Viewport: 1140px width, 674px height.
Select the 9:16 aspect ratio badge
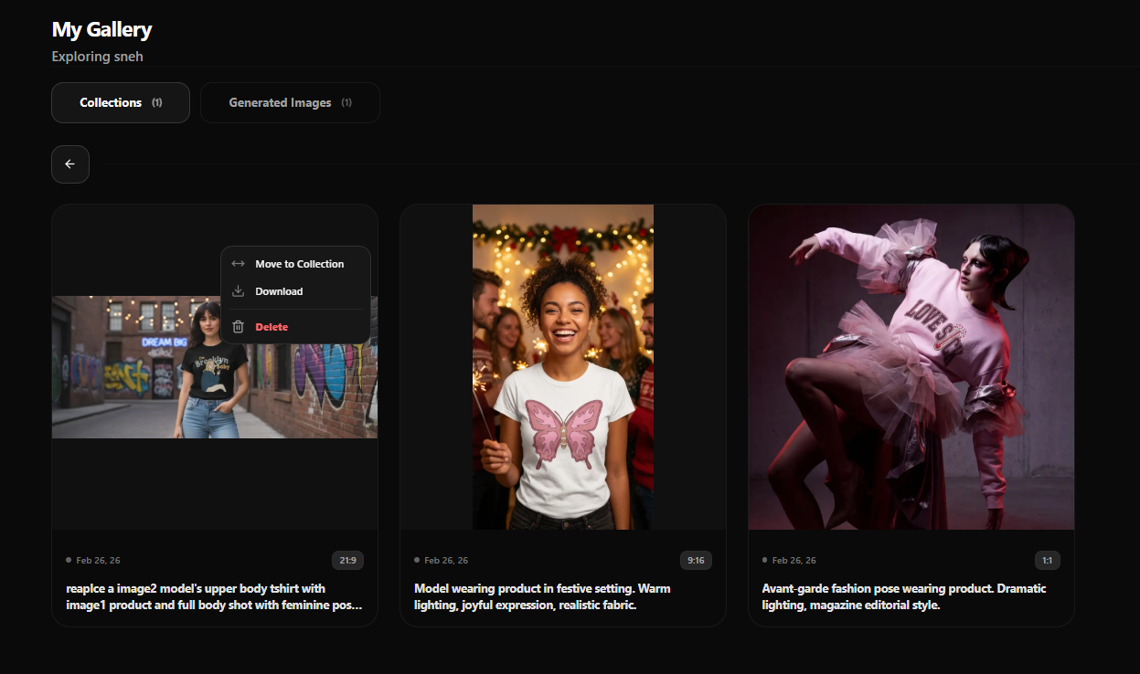(x=696, y=560)
